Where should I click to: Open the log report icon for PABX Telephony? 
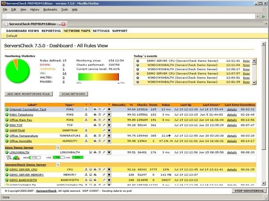pos(99,115)
